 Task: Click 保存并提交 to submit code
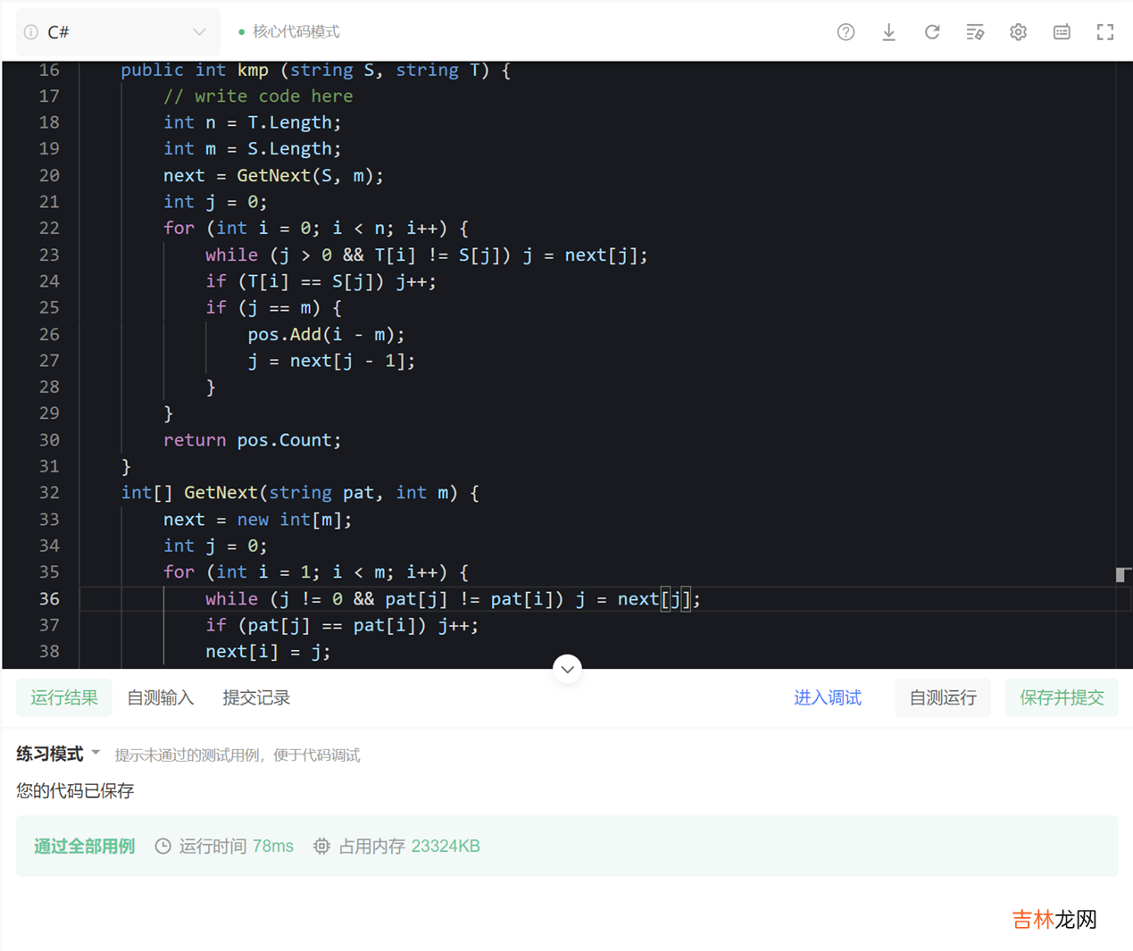(x=1062, y=697)
